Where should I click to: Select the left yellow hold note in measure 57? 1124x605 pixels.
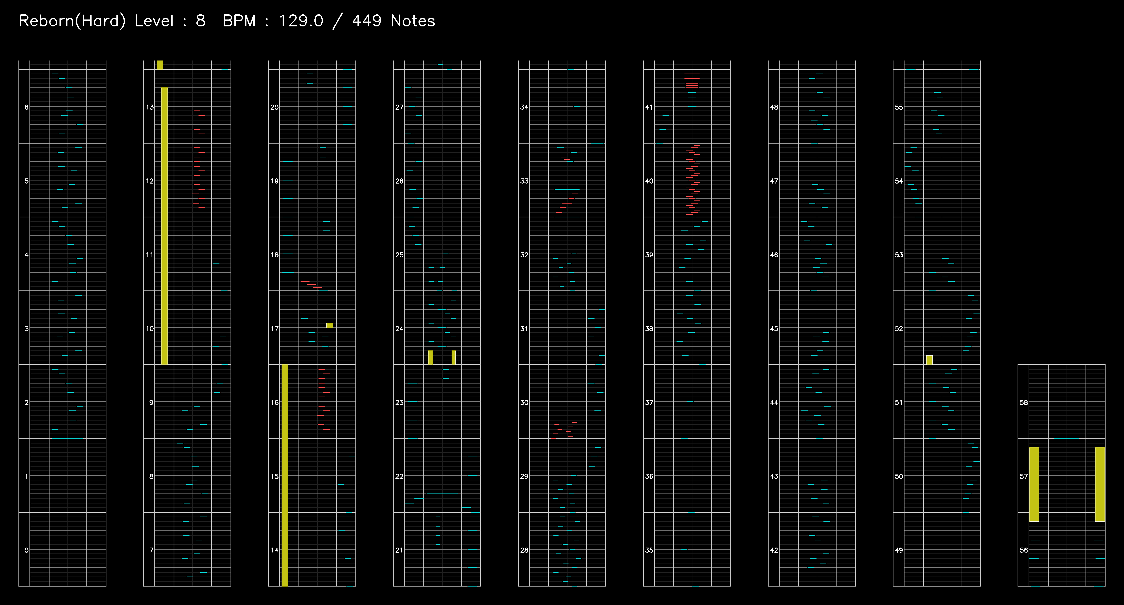(x=1034, y=485)
